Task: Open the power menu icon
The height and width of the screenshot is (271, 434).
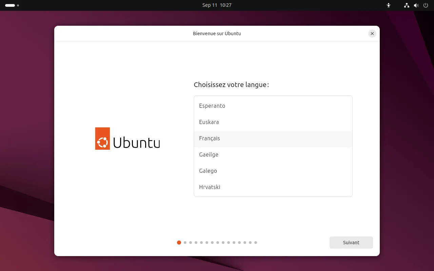Action: 426,5
